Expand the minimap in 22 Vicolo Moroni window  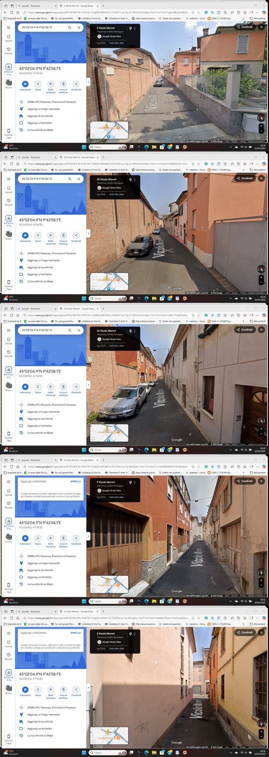click(x=93, y=439)
